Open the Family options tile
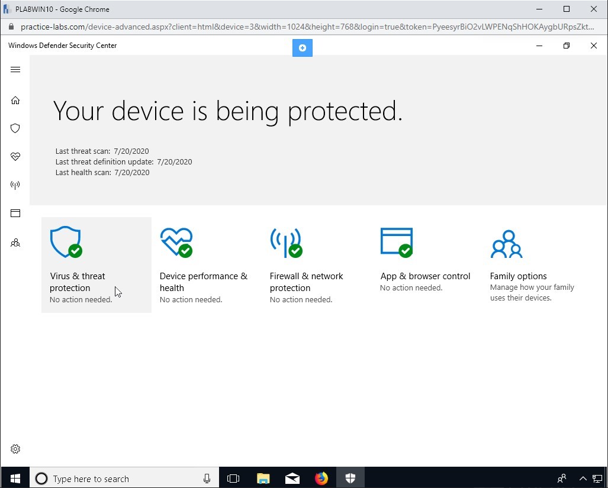The width and height of the screenshot is (608, 488). coord(533,264)
